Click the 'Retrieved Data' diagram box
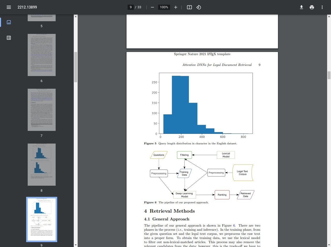The width and height of the screenshot is (331, 247). pos(246,195)
